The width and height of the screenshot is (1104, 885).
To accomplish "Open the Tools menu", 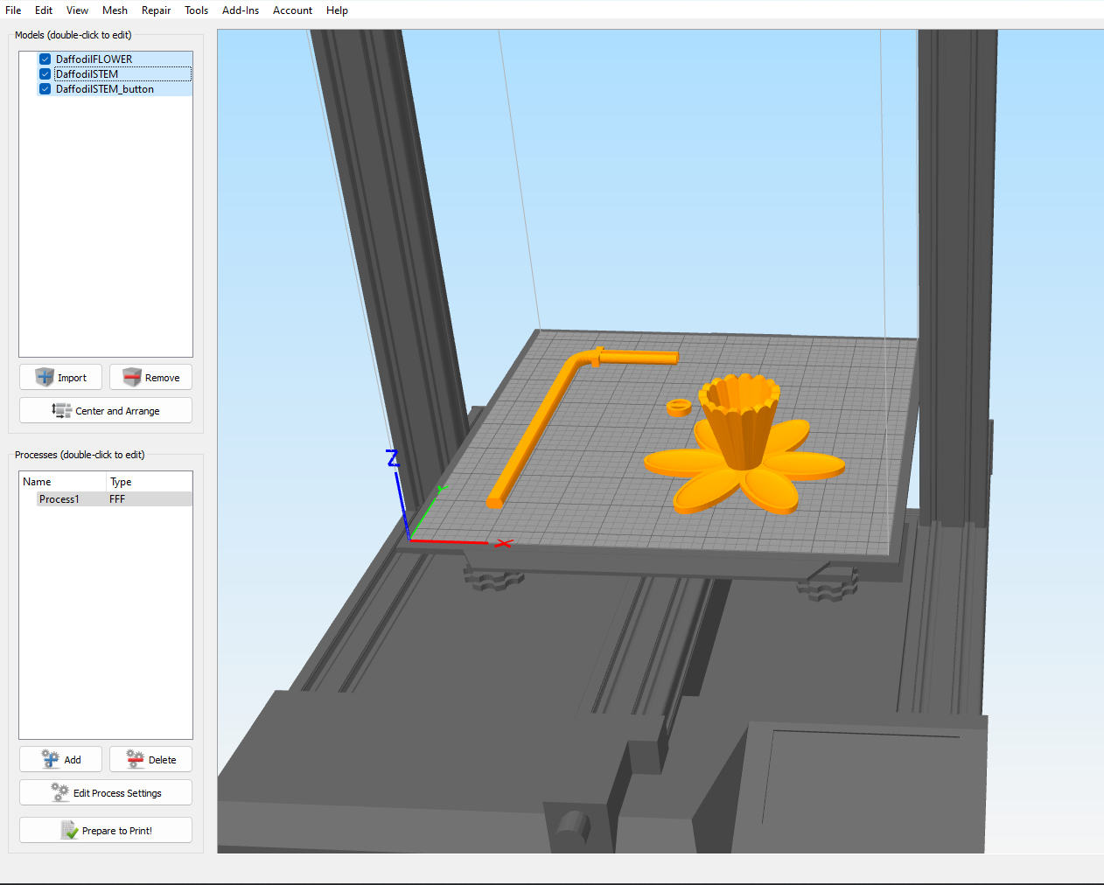I will (x=196, y=10).
